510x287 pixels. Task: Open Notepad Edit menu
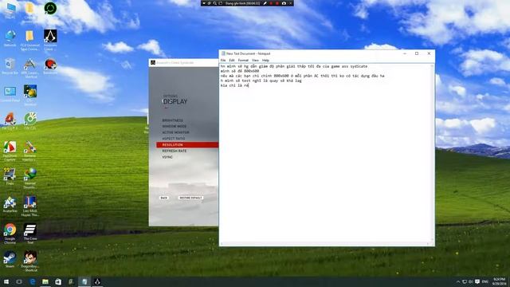click(x=232, y=61)
